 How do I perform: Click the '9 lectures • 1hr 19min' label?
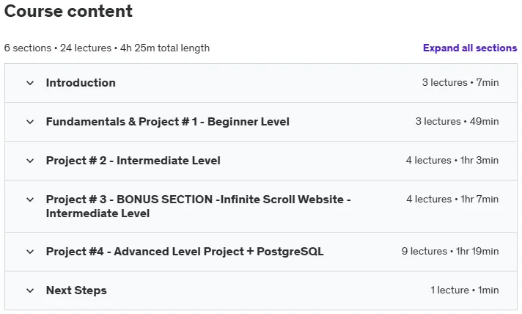pyautogui.click(x=449, y=251)
